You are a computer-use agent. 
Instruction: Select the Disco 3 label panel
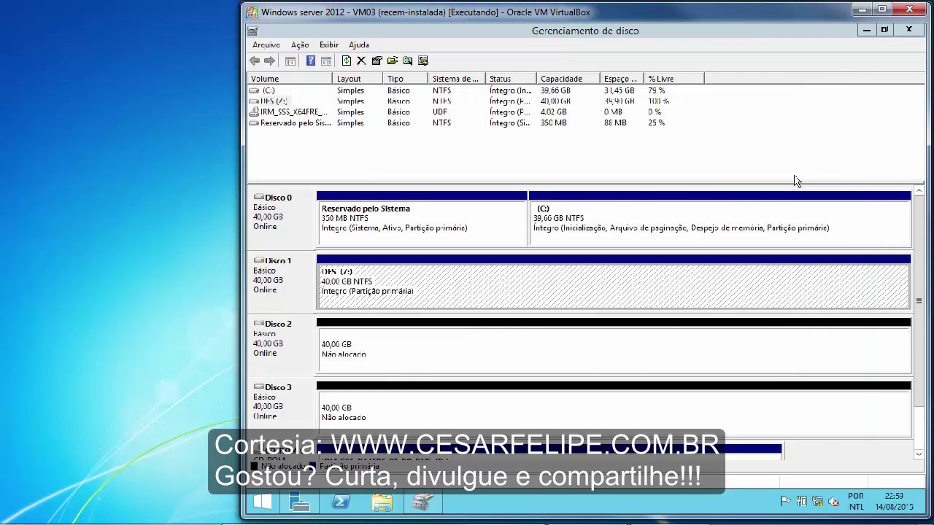(x=282, y=408)
